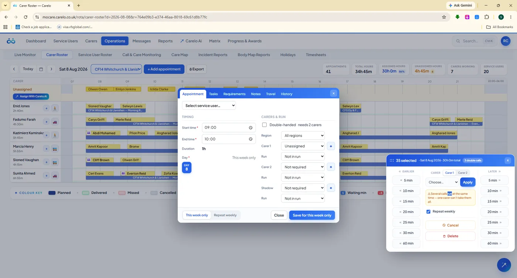The image size is (517, 278).
Task: Tick the Double-handed checkbox
Action: tap(264, 125)
